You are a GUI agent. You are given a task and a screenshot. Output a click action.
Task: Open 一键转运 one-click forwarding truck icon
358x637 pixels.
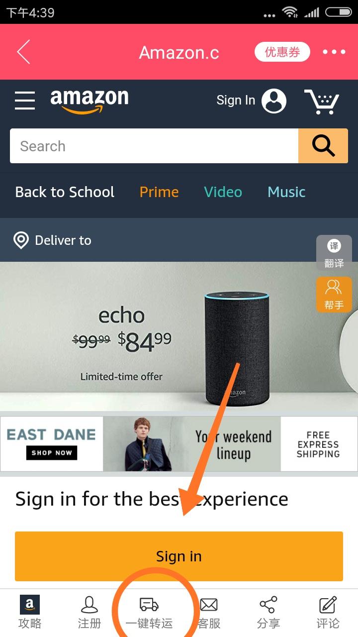(149, 613)
